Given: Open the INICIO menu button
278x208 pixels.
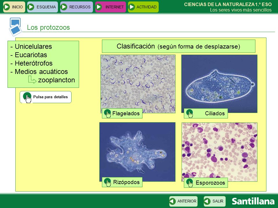Looking at the screenshot, I should point(14,7).
